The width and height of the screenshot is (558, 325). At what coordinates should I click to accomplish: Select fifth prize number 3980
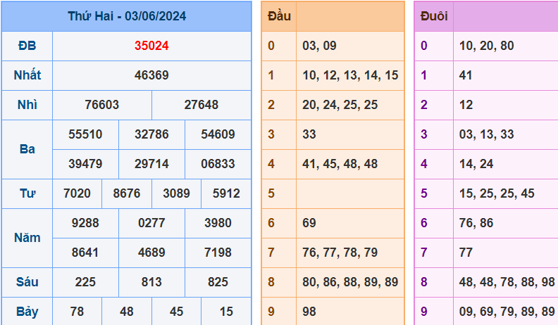(218, 223)
